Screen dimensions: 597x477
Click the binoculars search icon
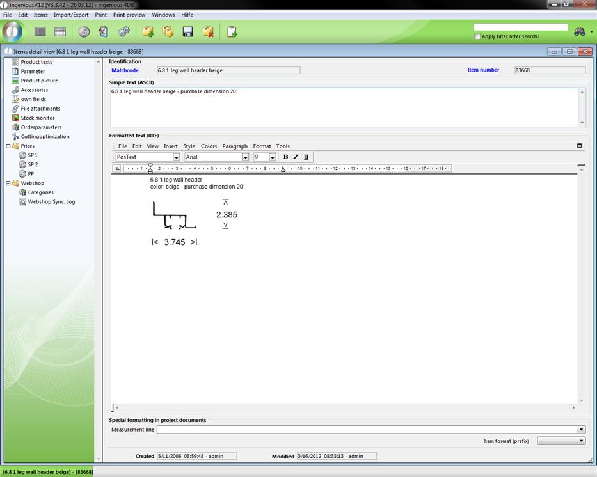[x=580, y=31]
